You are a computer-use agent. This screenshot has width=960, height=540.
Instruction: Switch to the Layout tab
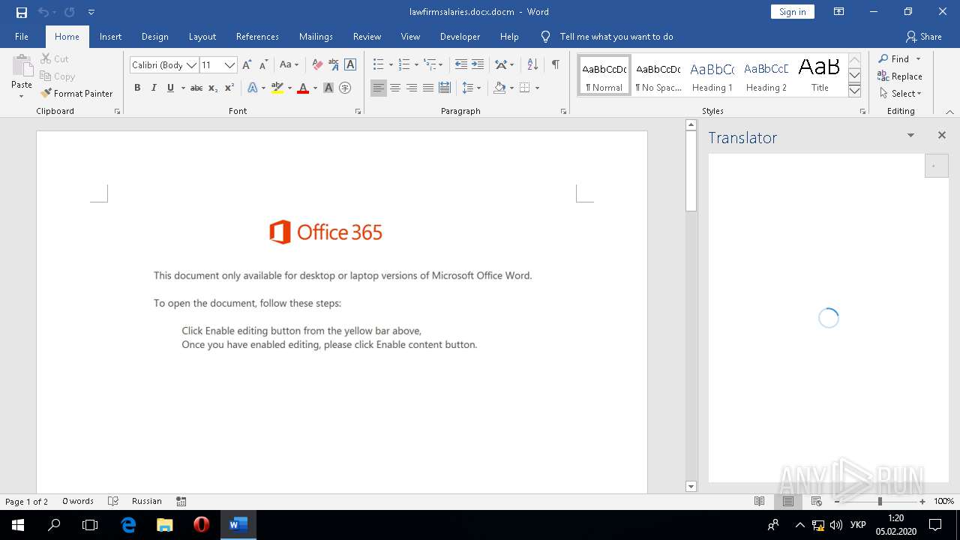tap(202, 36)
